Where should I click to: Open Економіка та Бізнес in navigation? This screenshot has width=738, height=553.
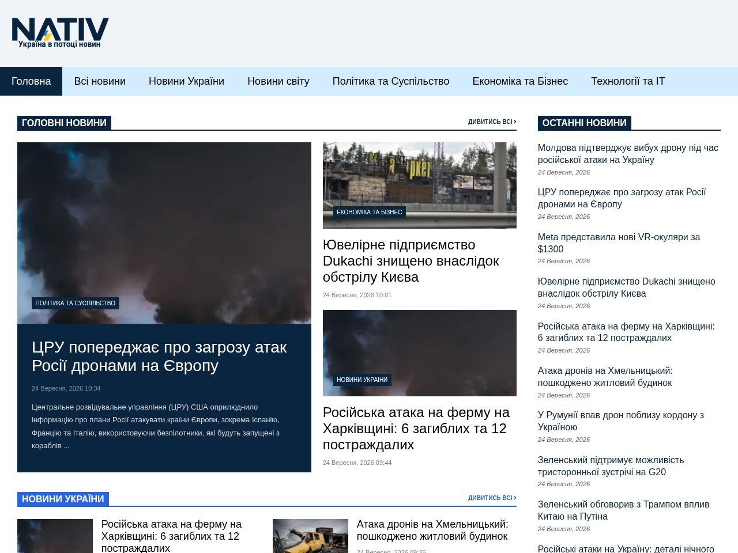[520, 81]
